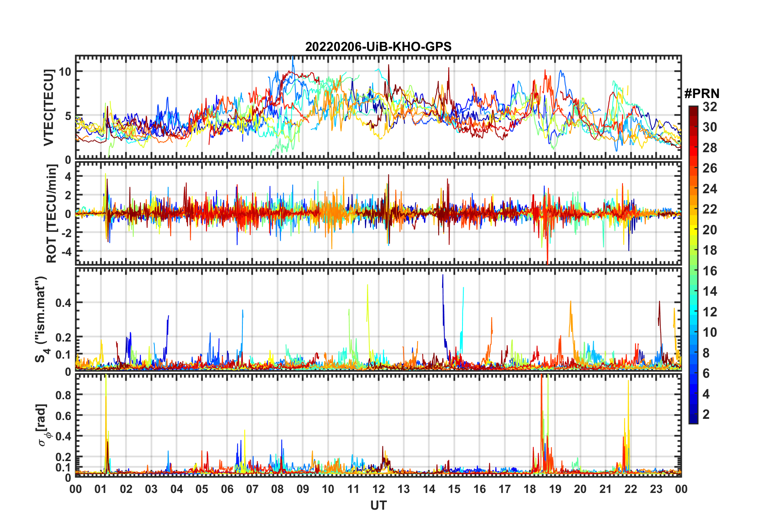Click x-axis tick label 19

click(x=555, y=489)
